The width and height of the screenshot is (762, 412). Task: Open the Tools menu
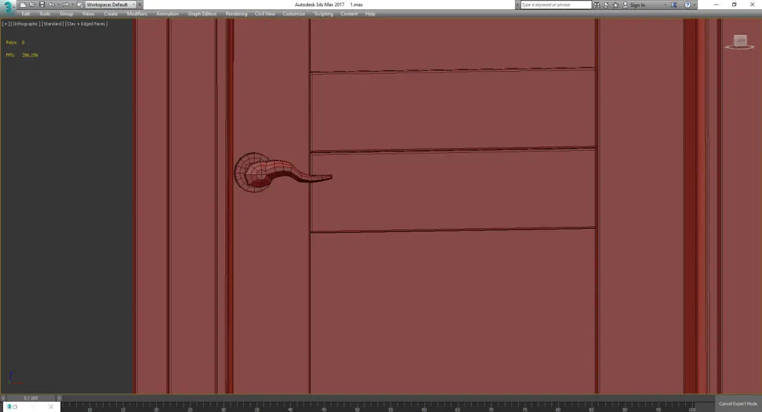44,14
